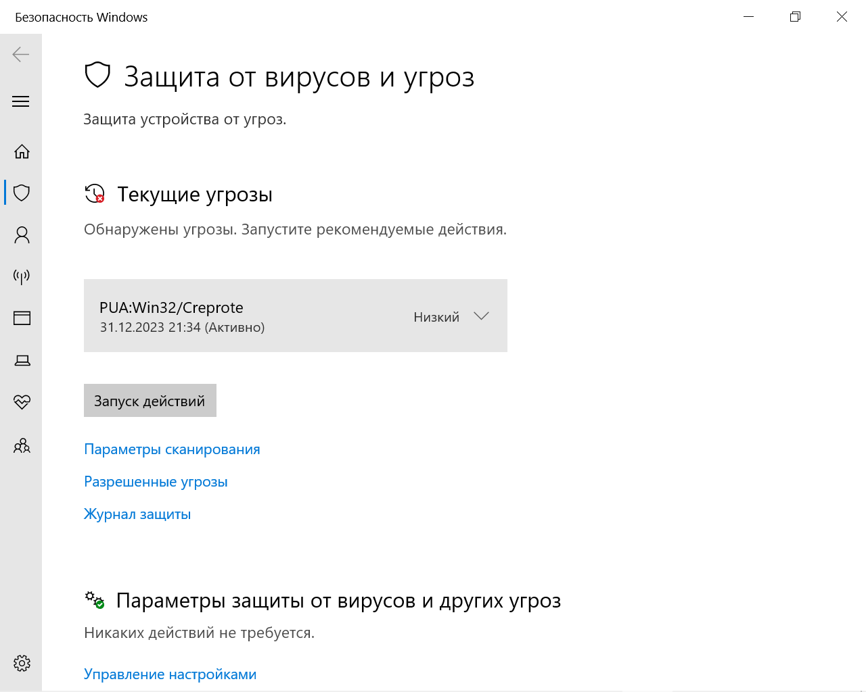Image resolution: width=866 pixels, height=692 pixels.
Task: Select the shield virus protection icon
Action: tap(22, 193)
